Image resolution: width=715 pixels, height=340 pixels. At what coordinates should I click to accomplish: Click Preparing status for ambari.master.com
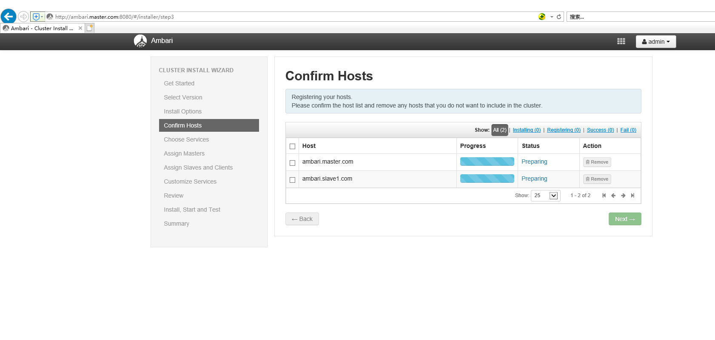534,161
